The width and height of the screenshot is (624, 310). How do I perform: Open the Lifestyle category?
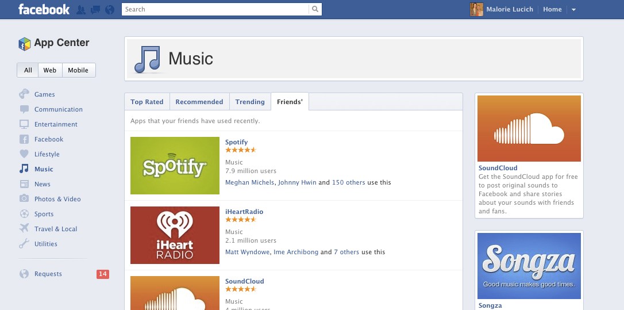click(x=47, y=154)
